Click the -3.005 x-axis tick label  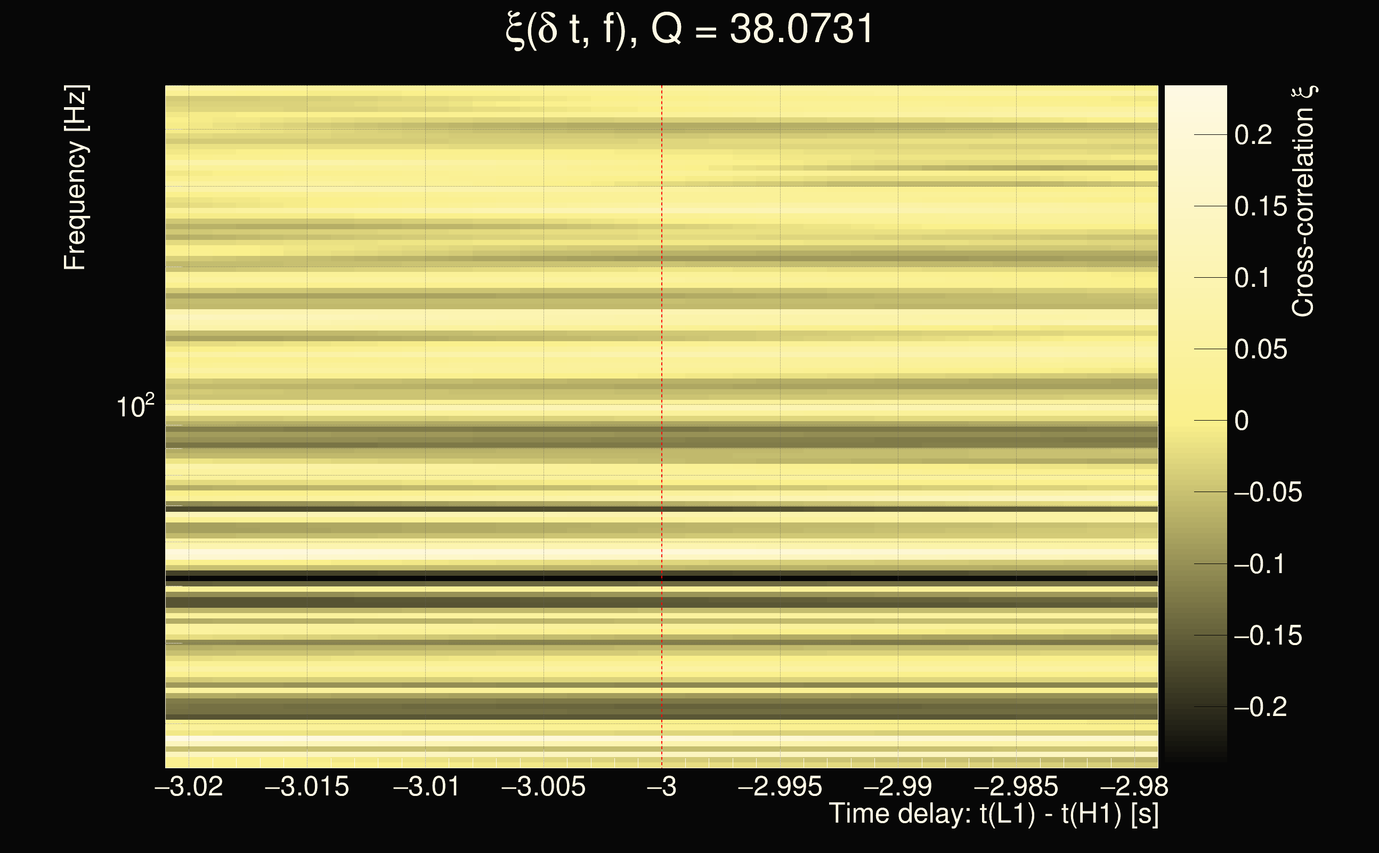(x=544, y=786)
